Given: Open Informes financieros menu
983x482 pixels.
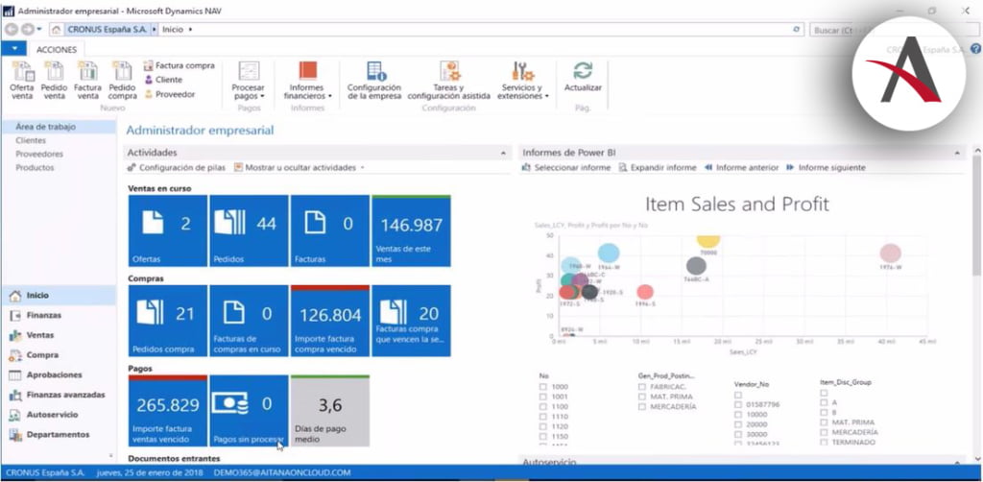Looking at the screenshot, I should tap(307, 81).
